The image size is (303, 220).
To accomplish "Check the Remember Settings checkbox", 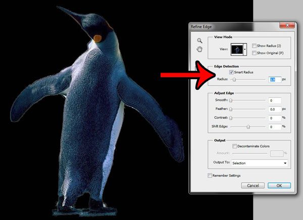I will pos(210,176).
